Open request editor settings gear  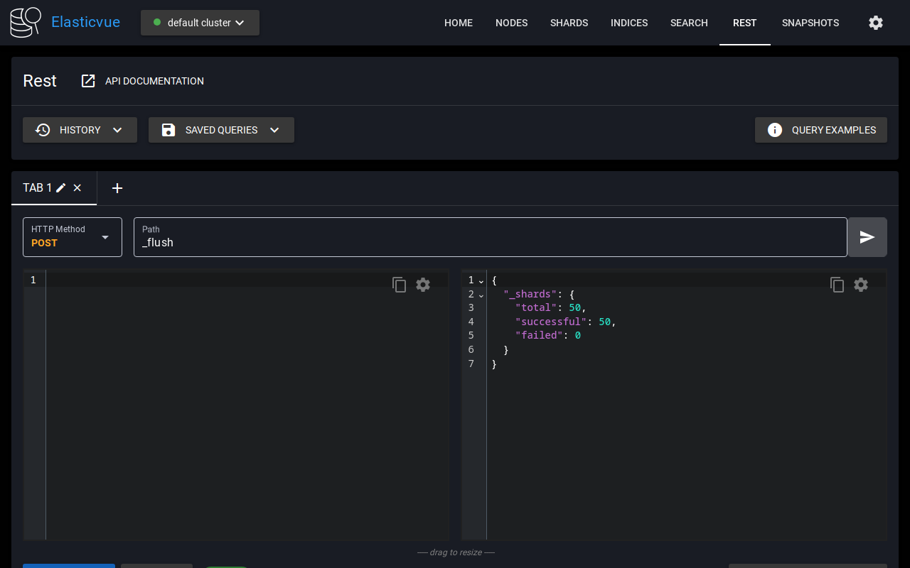[x=423, y=285]
